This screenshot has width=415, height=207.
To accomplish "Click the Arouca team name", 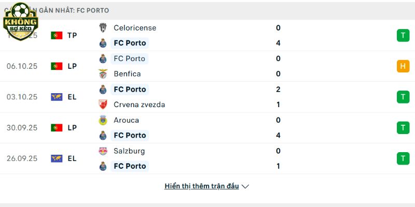I will pos(126,120).
